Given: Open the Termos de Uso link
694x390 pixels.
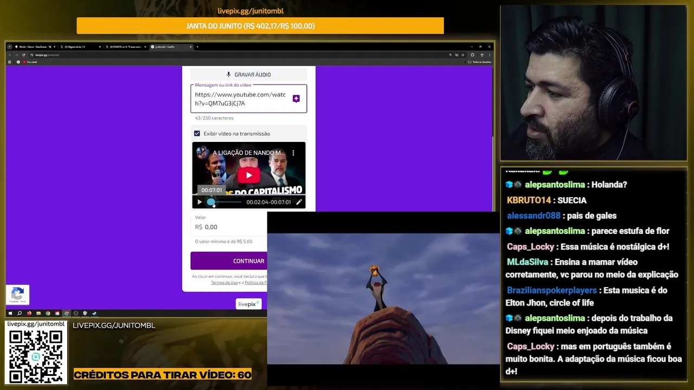Looking at the screenshot, I should 224,282.
